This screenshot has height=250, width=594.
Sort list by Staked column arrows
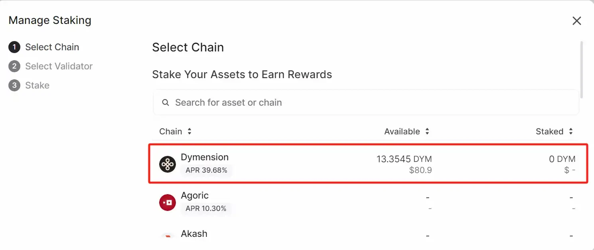[x=571, y=132]
